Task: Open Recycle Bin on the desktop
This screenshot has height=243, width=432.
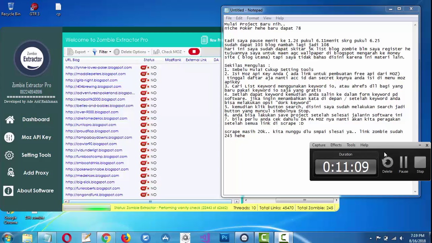Action: [x=11, y=9]
